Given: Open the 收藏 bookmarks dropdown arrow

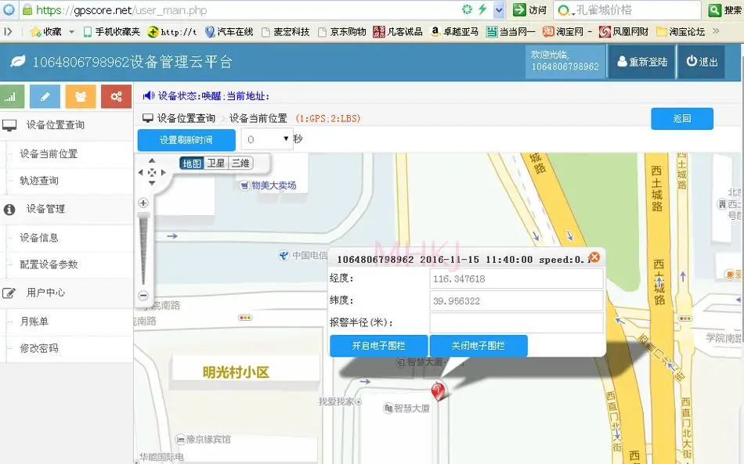Looking at the screenshot, I should pos(71,32).
